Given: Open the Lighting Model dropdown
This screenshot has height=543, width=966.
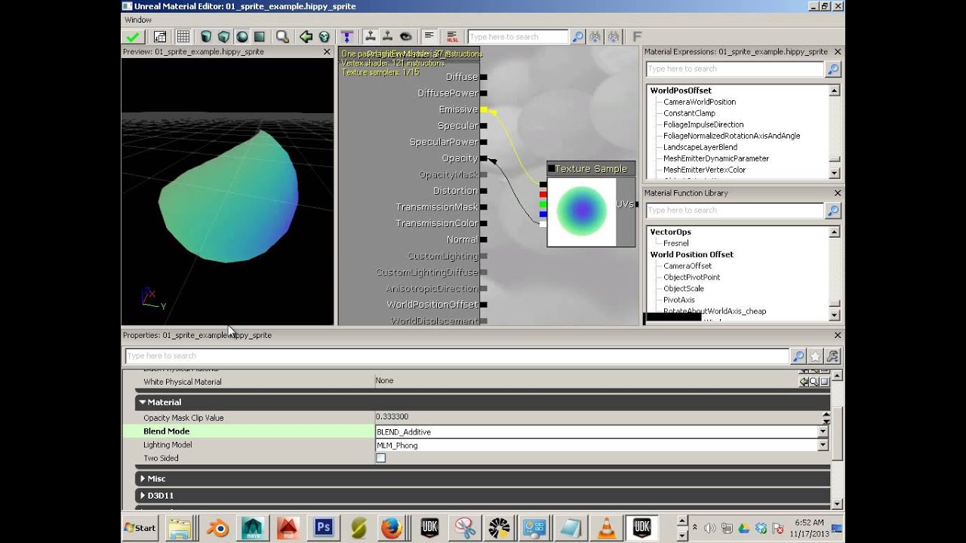Looking at the screenshot, I should point(823,445).
